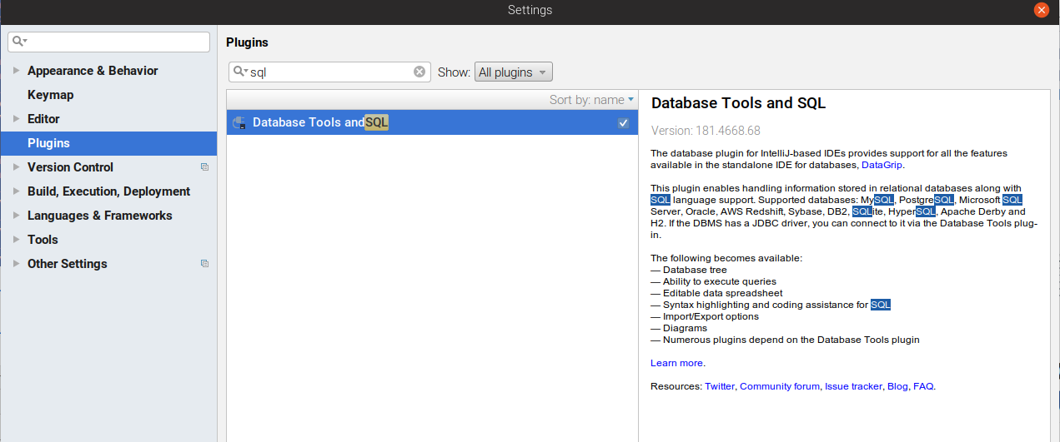Select Plugins in the settings sidebar
Viewport: 1060px width, 442px height.
coord(48,143)
